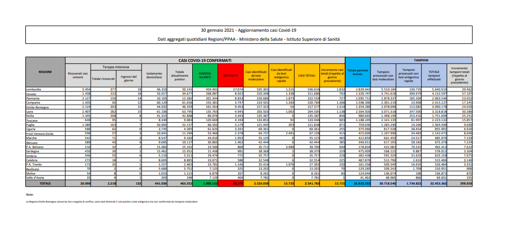519x248 pixels.
Task: Select the Lombardia row label
Action: (33, 90)
